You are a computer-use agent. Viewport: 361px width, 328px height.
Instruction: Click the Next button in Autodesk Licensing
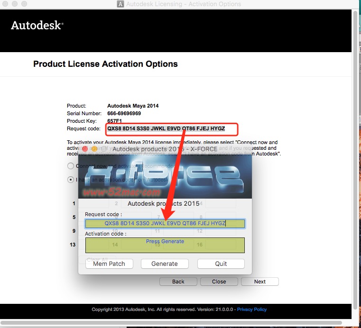259,282
